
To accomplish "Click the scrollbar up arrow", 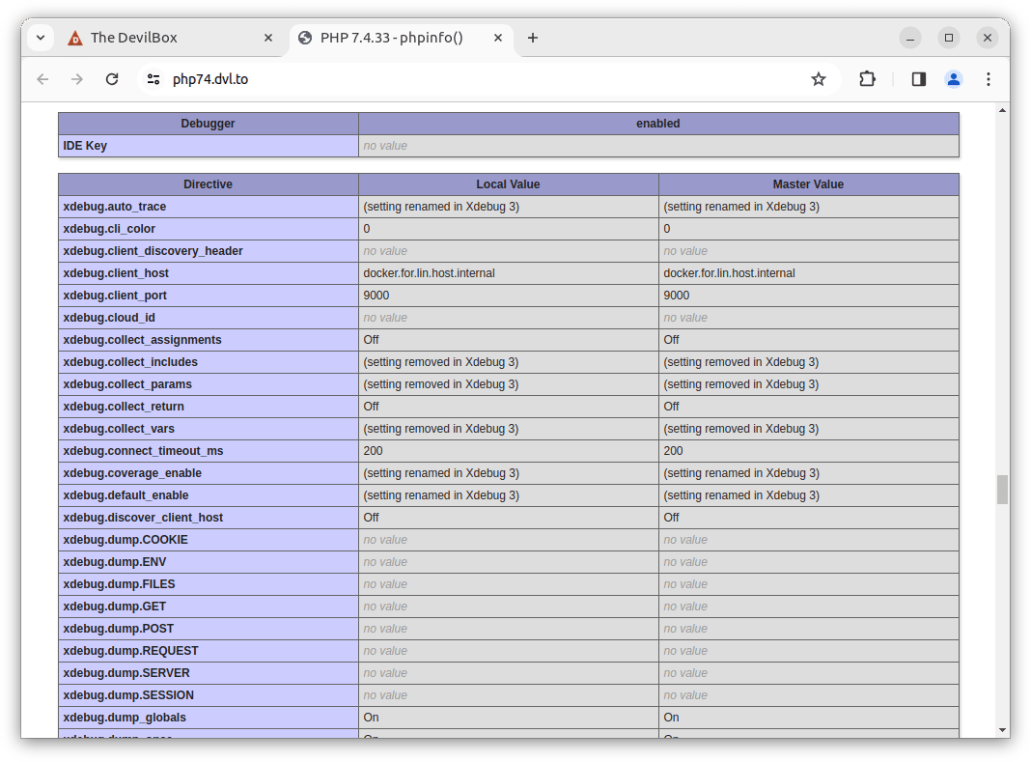I will coord(1002,111).
